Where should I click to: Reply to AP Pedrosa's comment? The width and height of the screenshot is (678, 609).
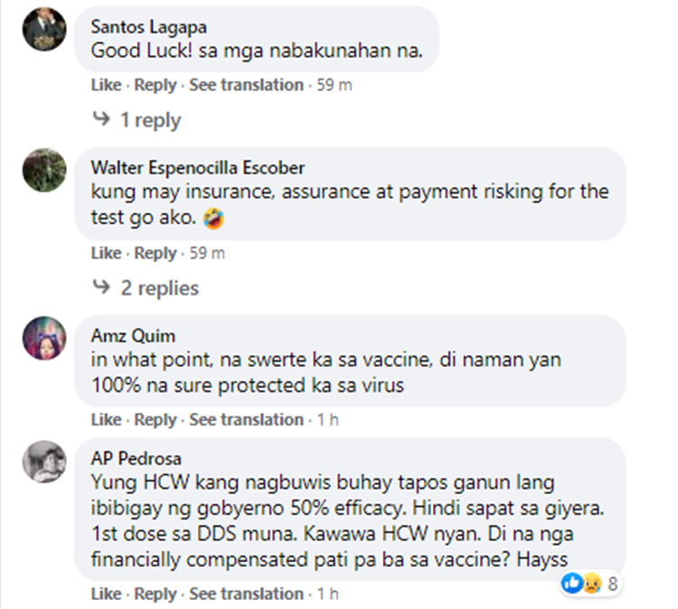click(155, 594)
